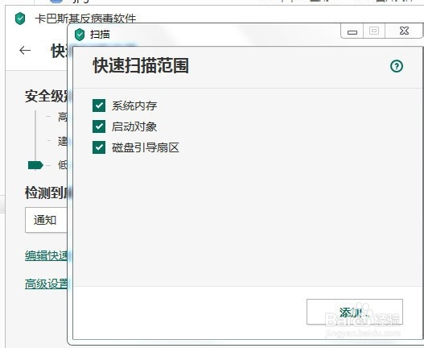Open the 通知 action dropdown
The height and width of the screenshot is (348, 424).
tap(46, 220)
